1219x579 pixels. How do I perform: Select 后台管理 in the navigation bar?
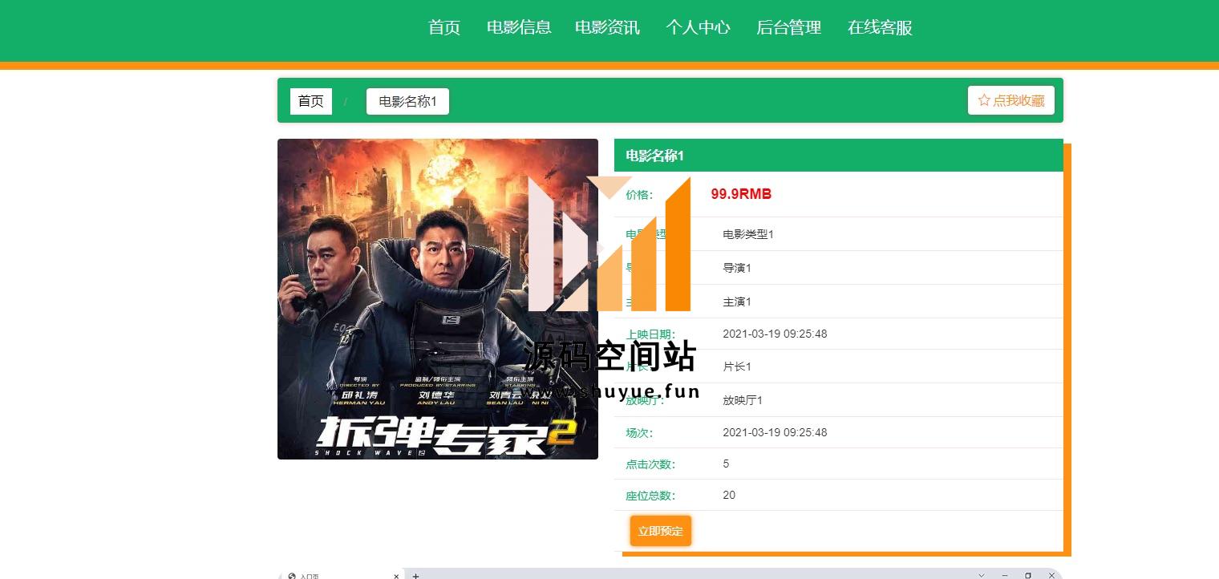(x=788, y=28)
